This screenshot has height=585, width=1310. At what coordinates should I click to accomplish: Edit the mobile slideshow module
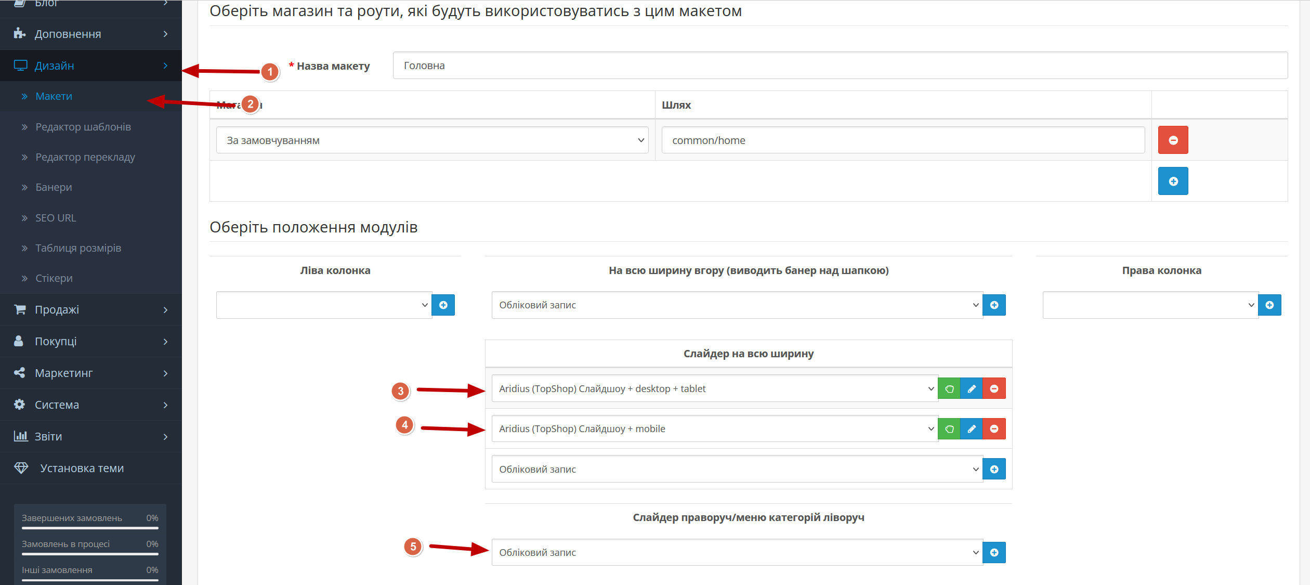(971, 429)
